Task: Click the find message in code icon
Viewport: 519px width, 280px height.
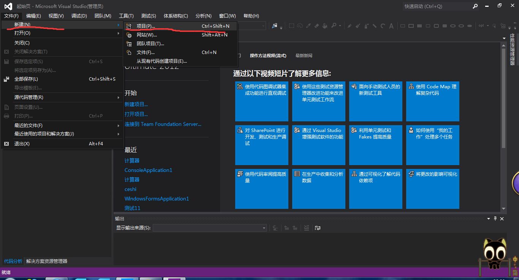Action: tap(275, 228)
